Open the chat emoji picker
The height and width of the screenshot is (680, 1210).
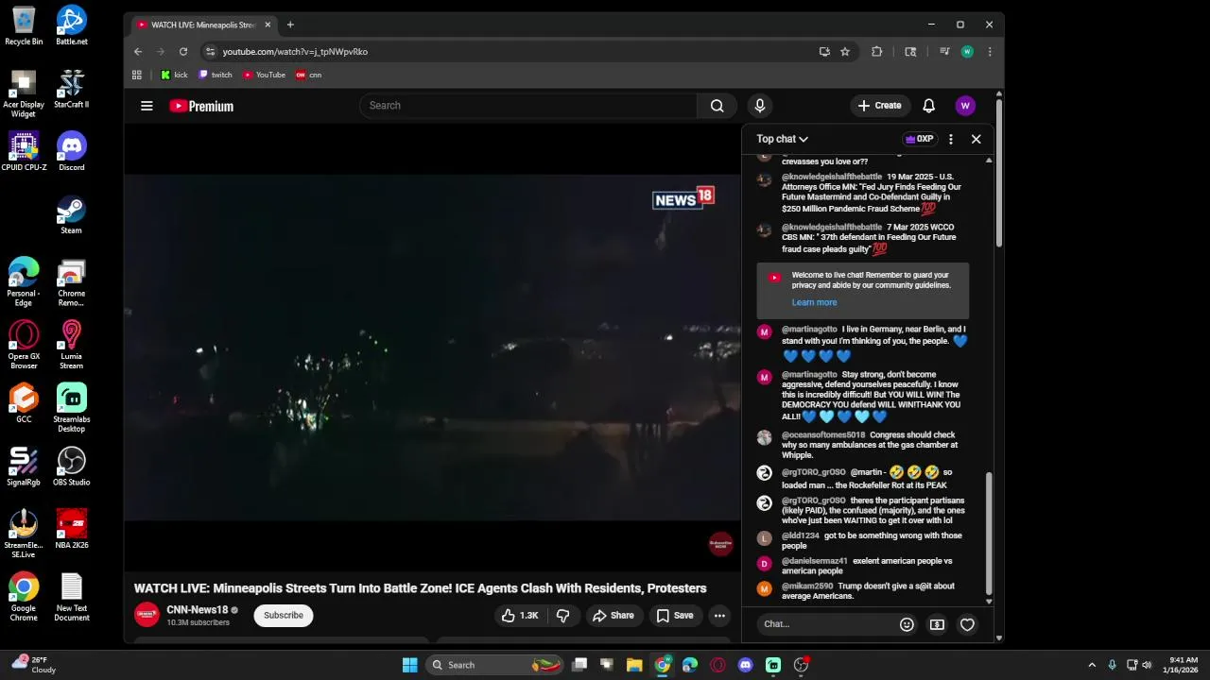[x=907, y=624]
